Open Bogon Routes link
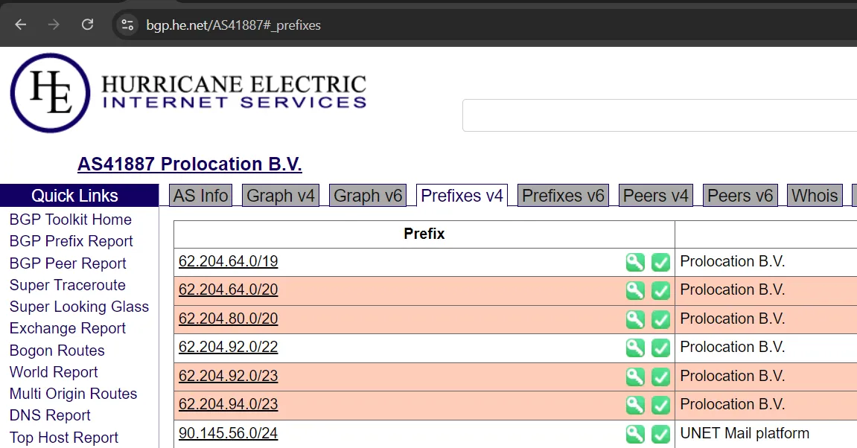857x448 pixels. [x=57, y=351]
